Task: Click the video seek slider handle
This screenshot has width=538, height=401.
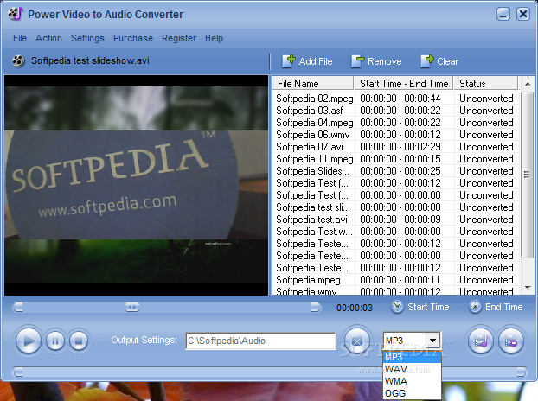Action: pyautogui.click(x=132, y=307)
